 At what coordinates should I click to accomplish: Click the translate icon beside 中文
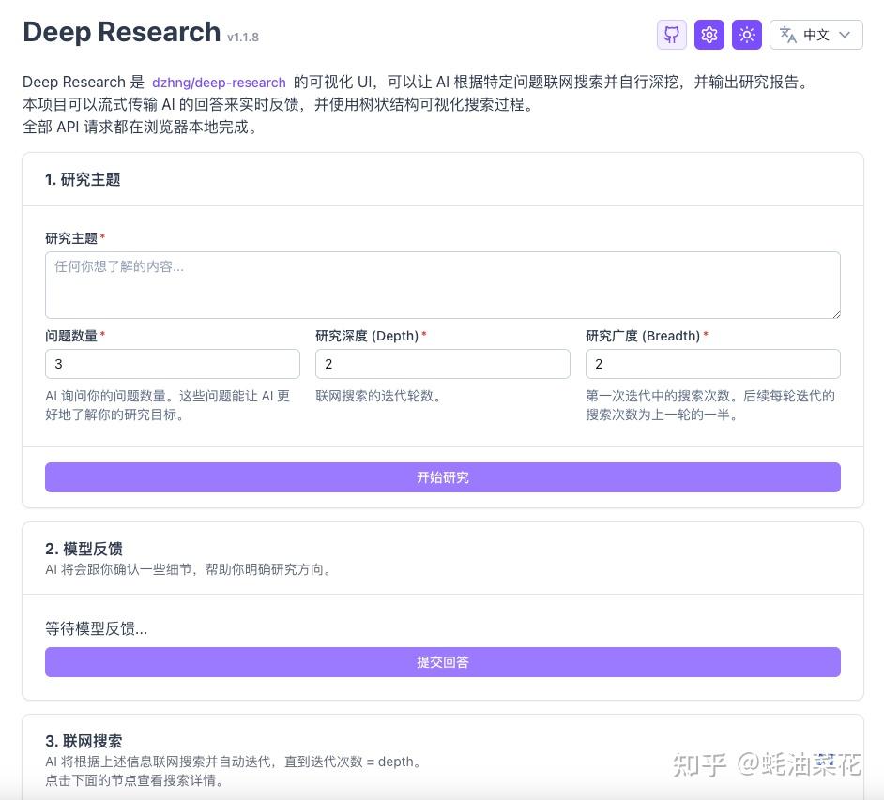pyautogui.click(x=788, y=35)
